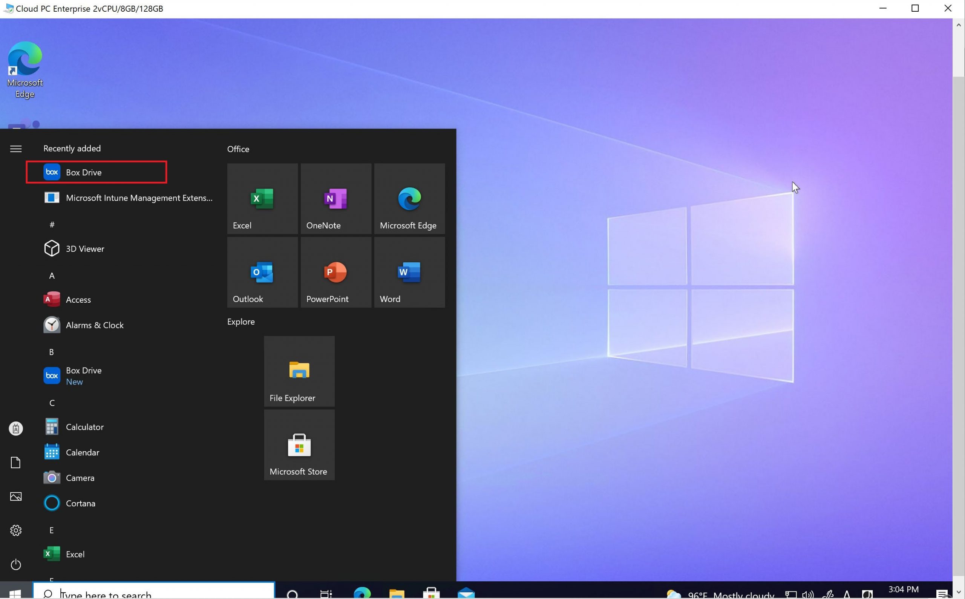965x599 pixels.
Task: Launch Excel tile in Office group
Action: (262, 199)
